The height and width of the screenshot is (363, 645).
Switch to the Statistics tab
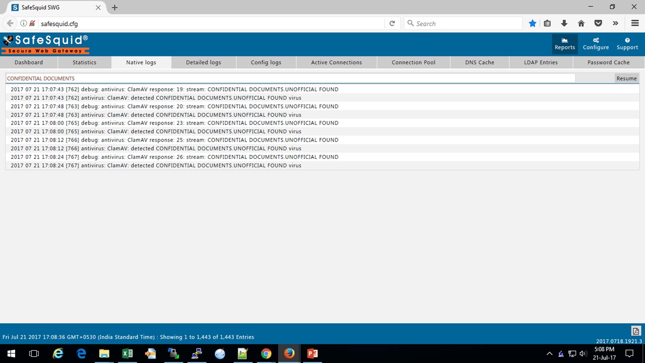84,63
